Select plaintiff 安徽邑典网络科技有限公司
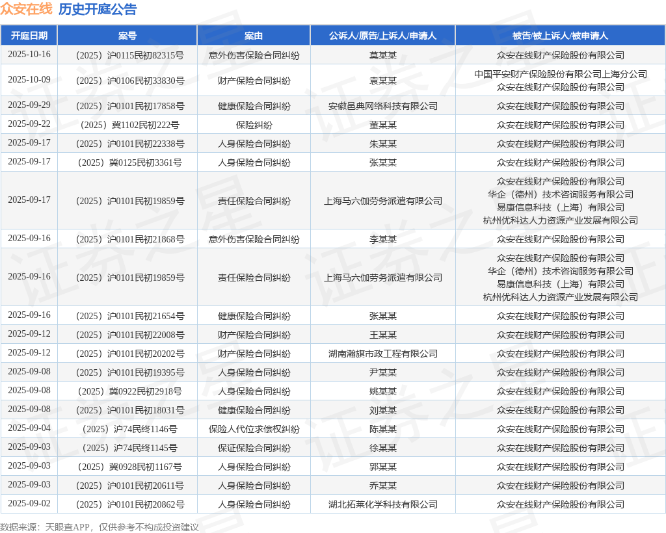The image size is (666, 533). pyautogui.click(x=382, y=106)
